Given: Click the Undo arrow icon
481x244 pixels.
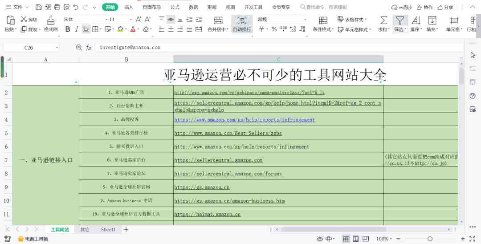Looking at the screenshot, I should [76, 7].
